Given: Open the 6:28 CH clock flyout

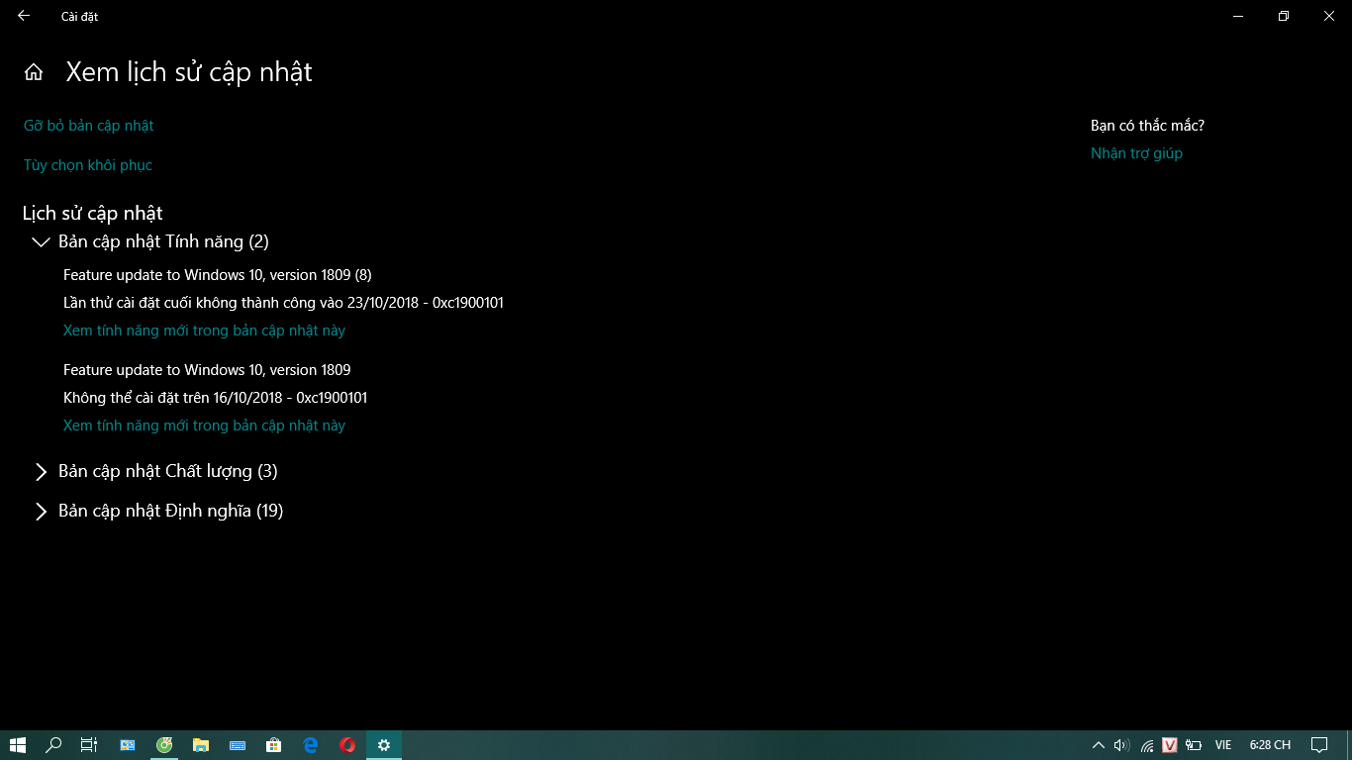Looking at the screenshot, I should pyautogui.click(x=1270, y=745).
